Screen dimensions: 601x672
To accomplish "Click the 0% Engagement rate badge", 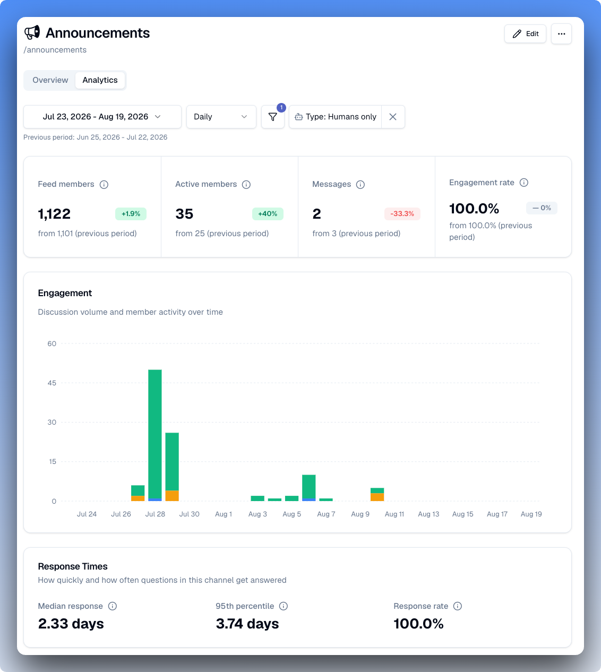I will [x=542, y=208].
